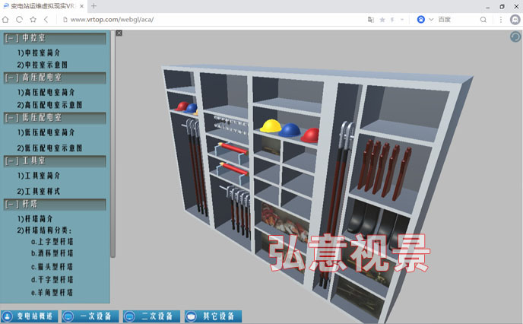Open the 变电站概述 bottom tab
Image resolution: width=523 pixels, height=324 pixels.
[x=30, y=316]
